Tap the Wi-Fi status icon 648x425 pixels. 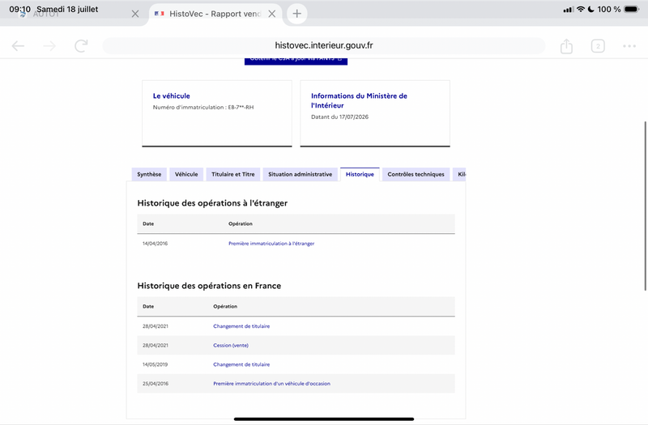coord(581,9)
